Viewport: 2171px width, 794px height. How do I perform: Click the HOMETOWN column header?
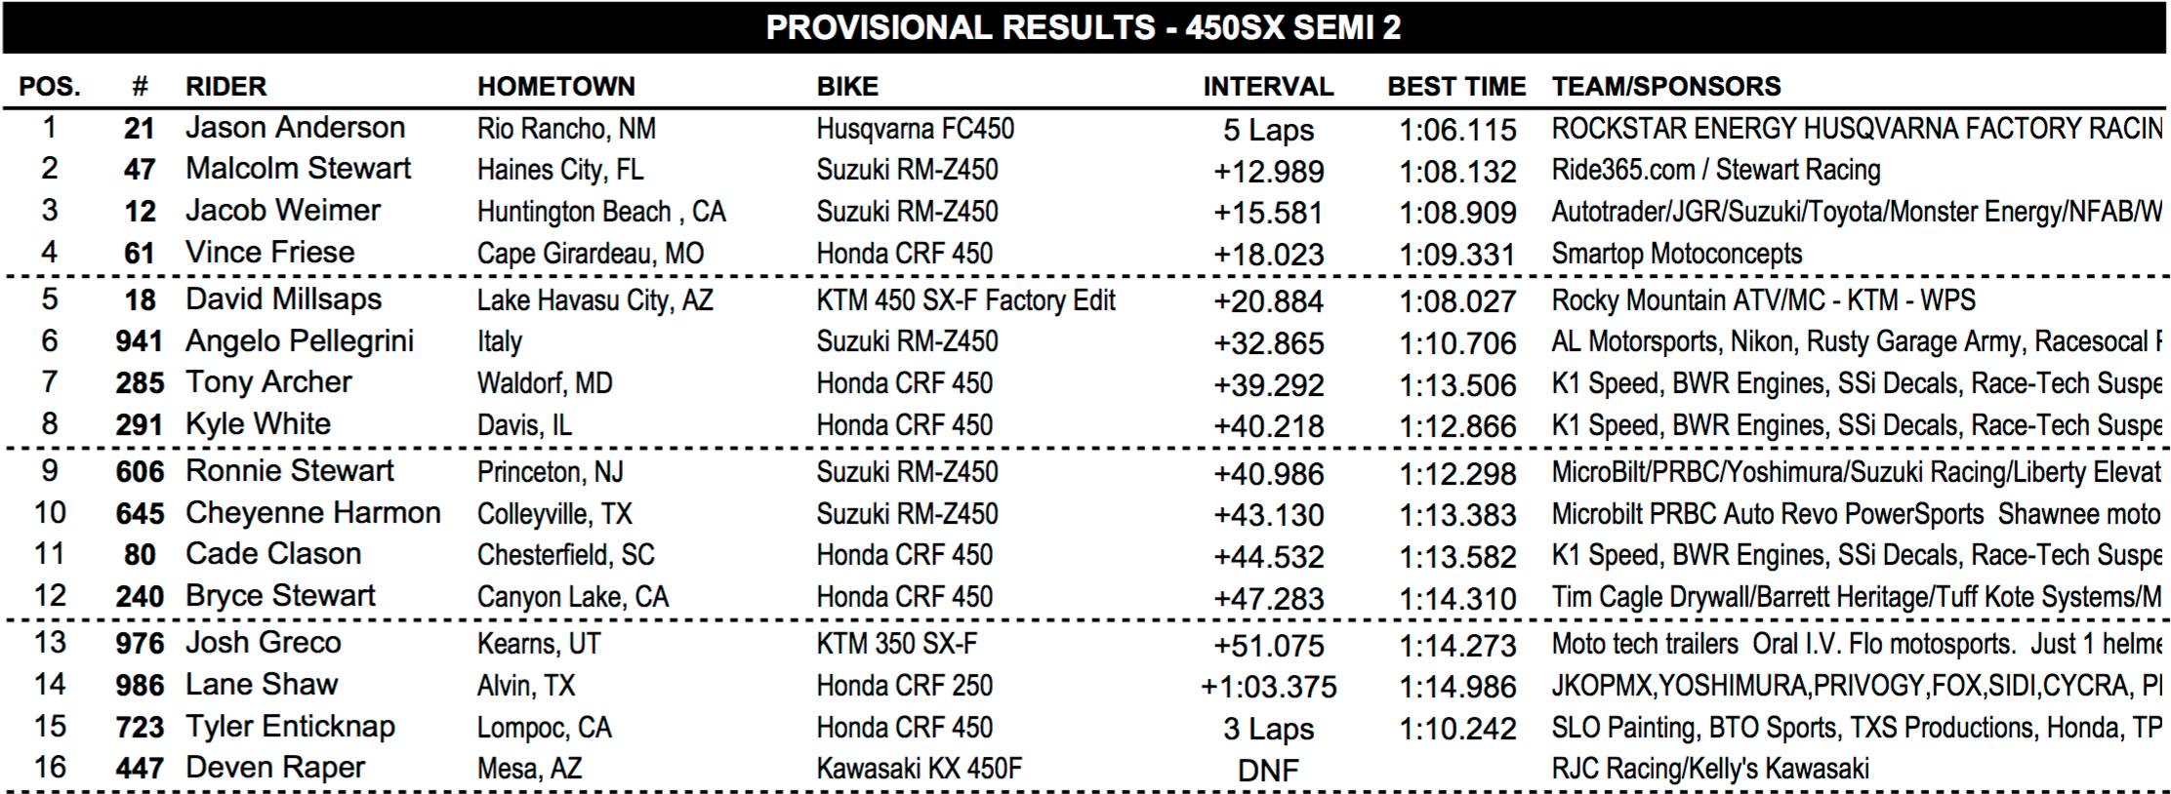555,86
